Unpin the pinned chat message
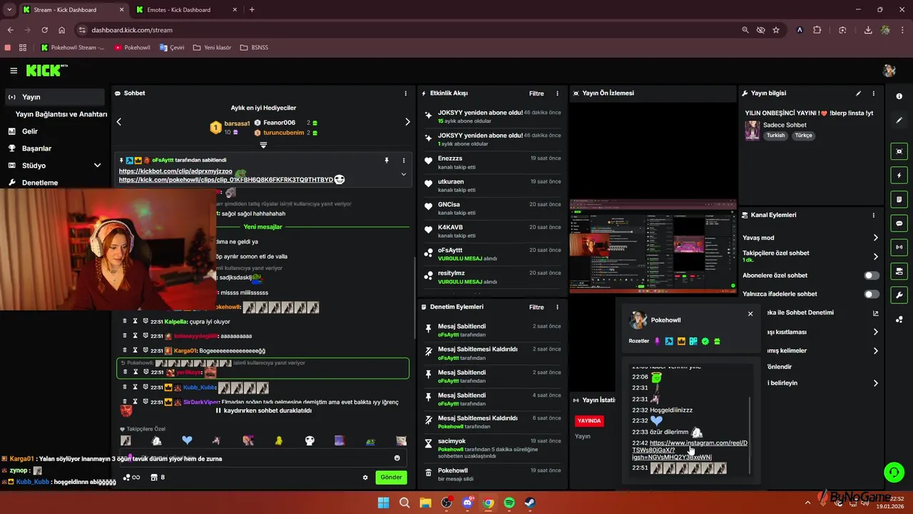 point(387,161)
